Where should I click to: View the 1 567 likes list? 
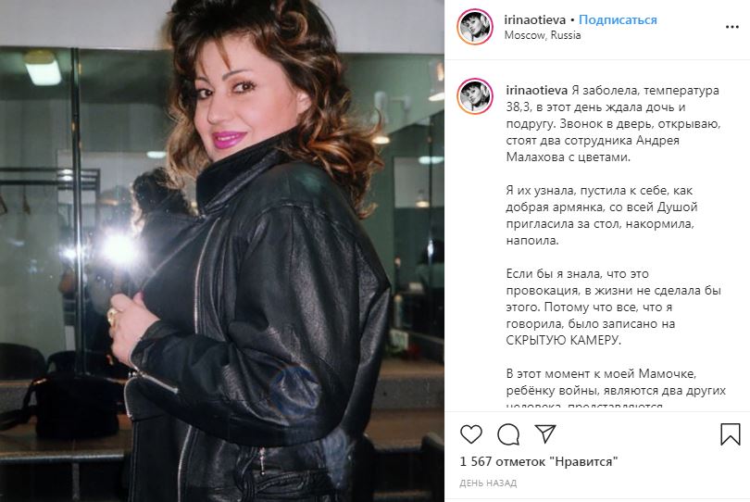tap(539, 462)
